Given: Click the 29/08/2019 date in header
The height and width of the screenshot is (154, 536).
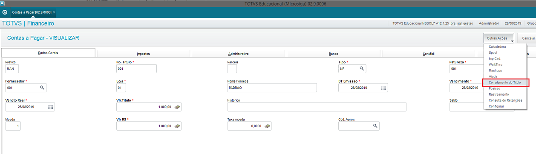Looking at the screenshot, I should click(513, 23).
